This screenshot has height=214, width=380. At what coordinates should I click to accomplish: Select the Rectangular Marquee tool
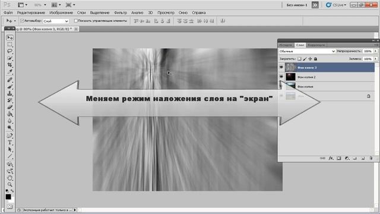click(x=9, y=45)
